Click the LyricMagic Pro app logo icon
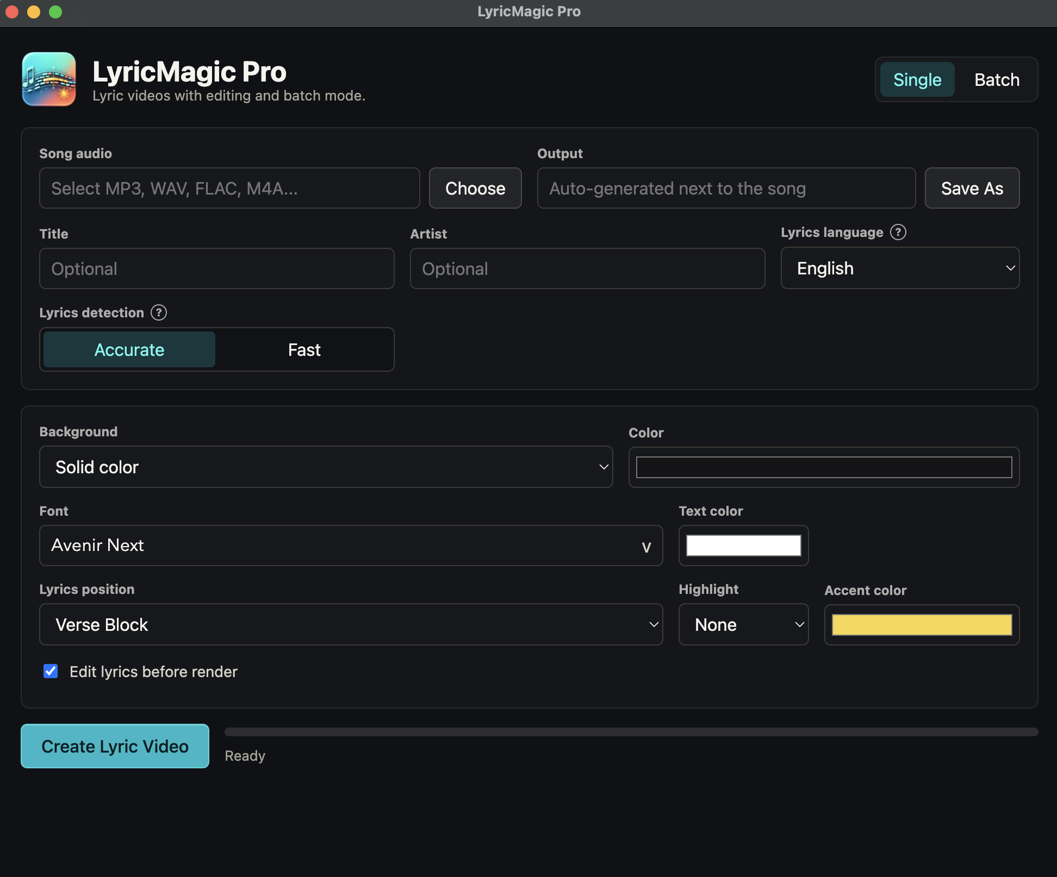The image size is (1057, 877). [49, 79]
